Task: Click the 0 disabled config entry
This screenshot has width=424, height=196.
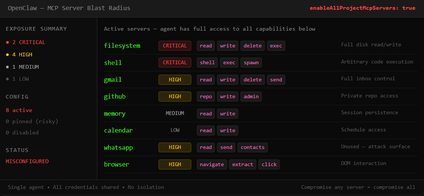Action: point(22,133)
